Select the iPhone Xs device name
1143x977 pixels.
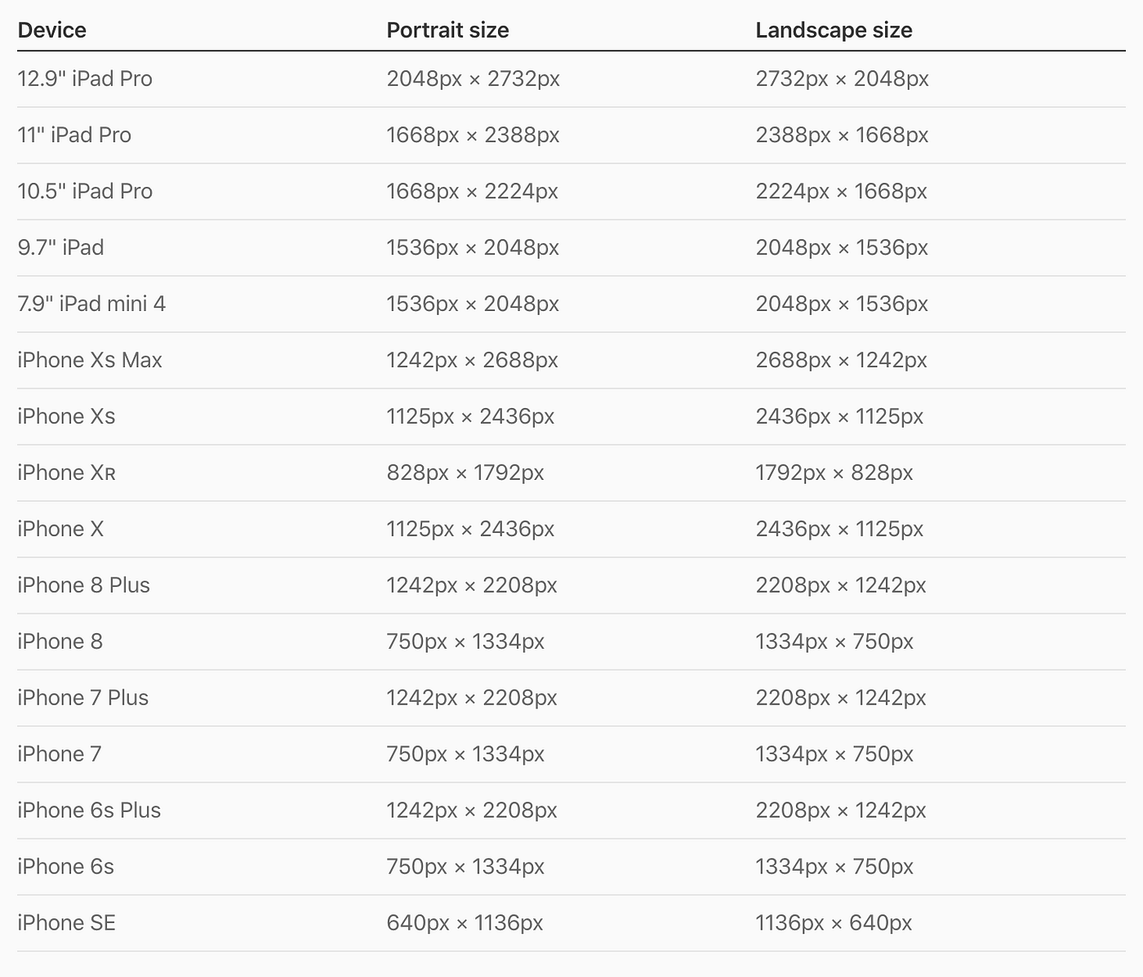[66, 416]
